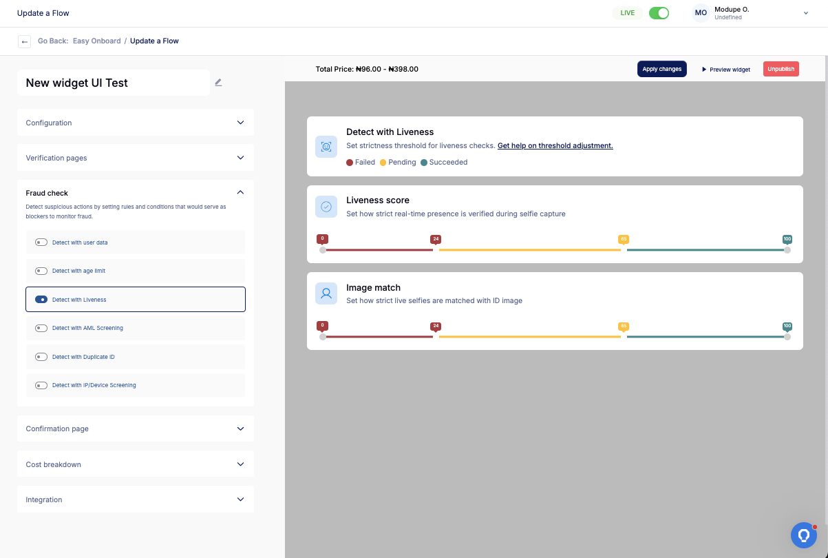
Task: Click the back arrow icon
Action: 25,41
